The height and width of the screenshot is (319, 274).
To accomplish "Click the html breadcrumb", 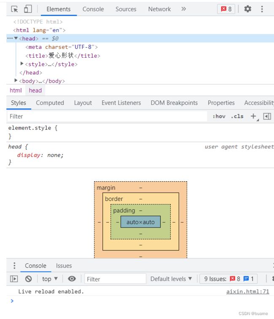I will tap(16, 90).
